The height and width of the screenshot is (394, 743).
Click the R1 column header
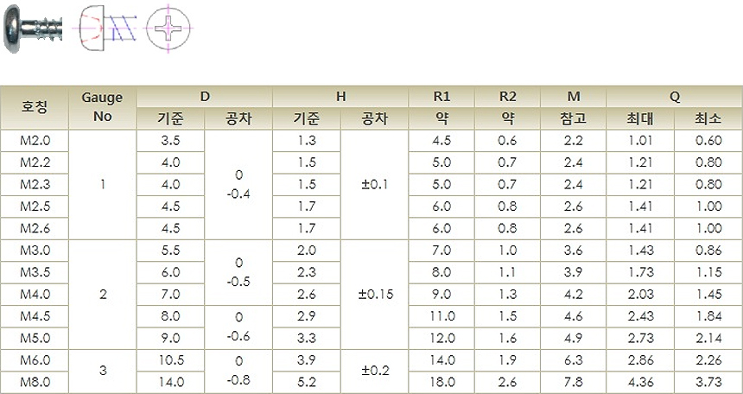coord(441,97)
